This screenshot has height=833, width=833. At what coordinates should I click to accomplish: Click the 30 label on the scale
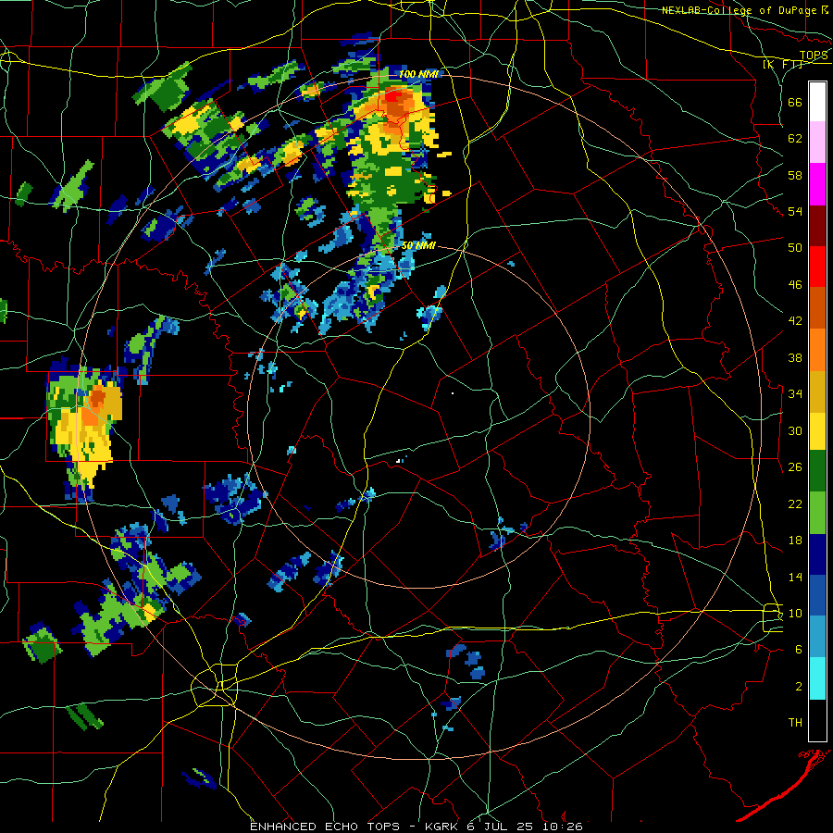(x=795, y=430)
